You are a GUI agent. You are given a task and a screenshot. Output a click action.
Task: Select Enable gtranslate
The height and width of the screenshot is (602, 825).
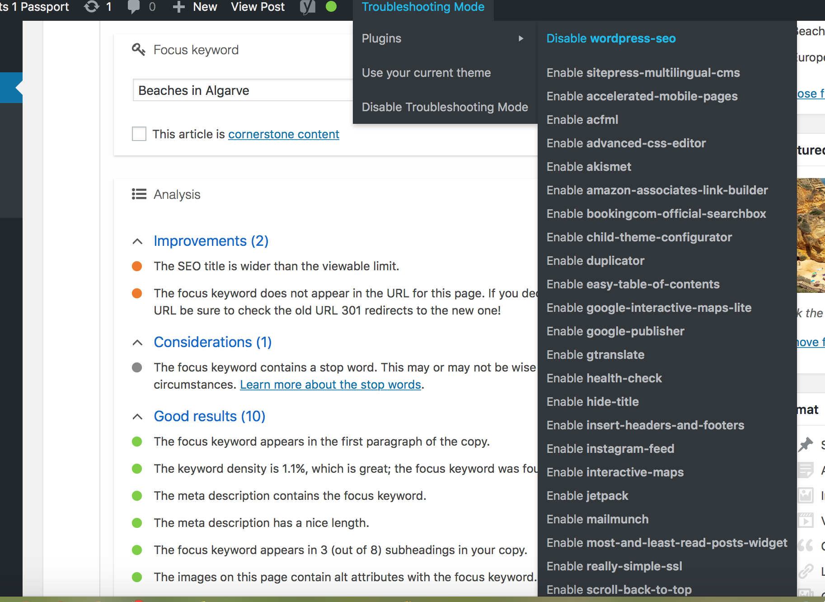click(x=595, y=355)
